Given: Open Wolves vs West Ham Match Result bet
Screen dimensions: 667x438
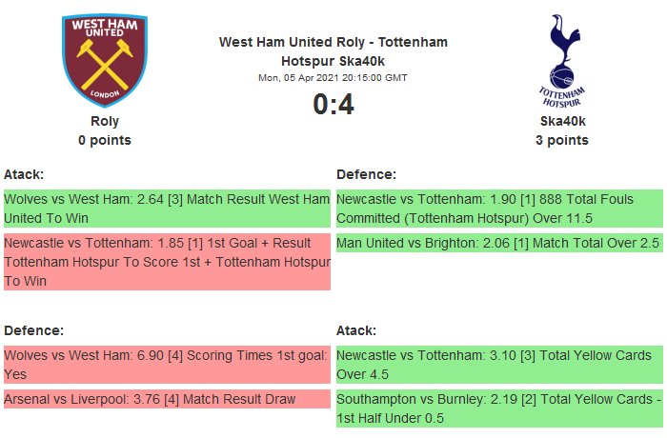Looking at the screenshot, I should [167, 209].
